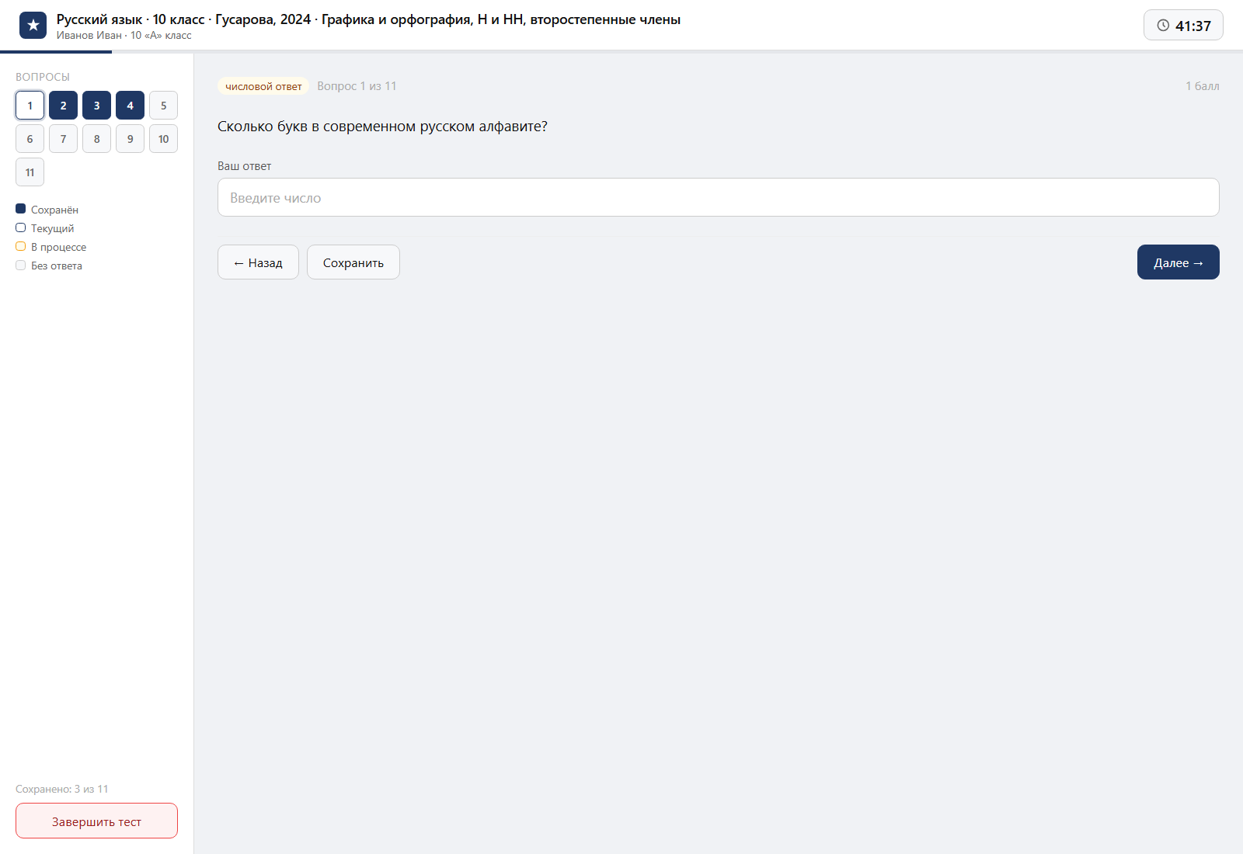1243x854 pixels.
Task: Open question 6
Action: tap(30, 139)
